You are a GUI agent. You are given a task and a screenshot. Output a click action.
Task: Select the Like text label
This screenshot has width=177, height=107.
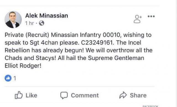31,95
